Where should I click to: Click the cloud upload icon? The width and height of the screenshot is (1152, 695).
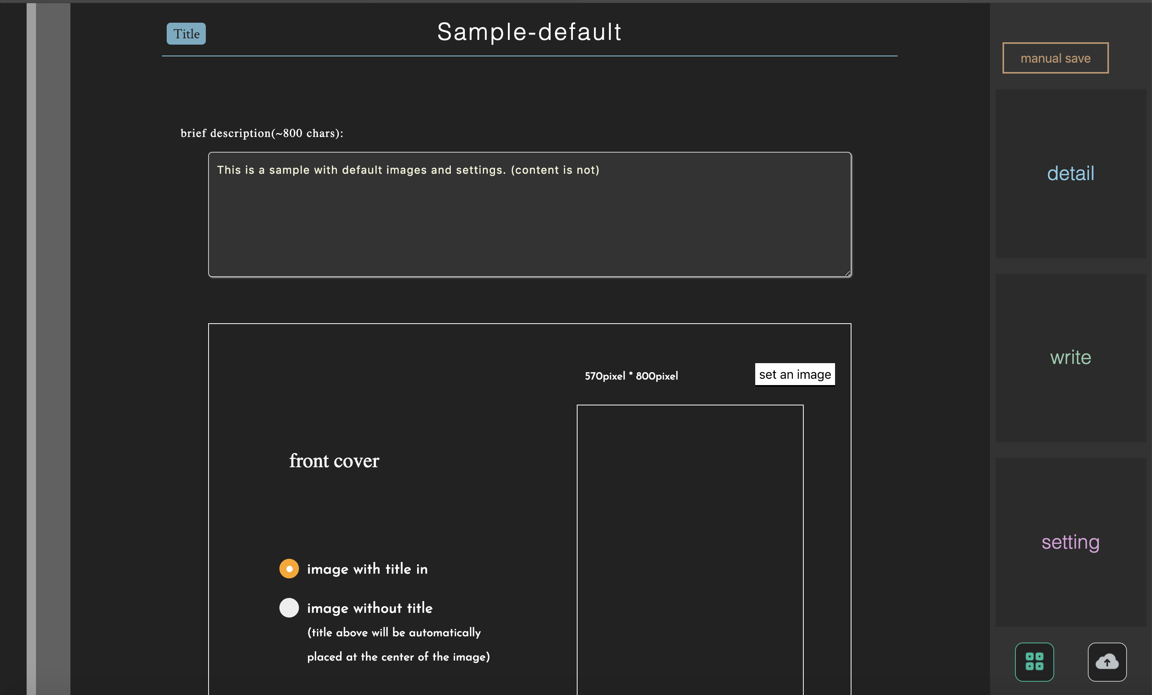(x=1107, y=662)
